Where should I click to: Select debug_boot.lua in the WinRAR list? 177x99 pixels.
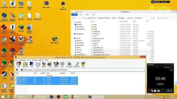click(x=46, y=84)
